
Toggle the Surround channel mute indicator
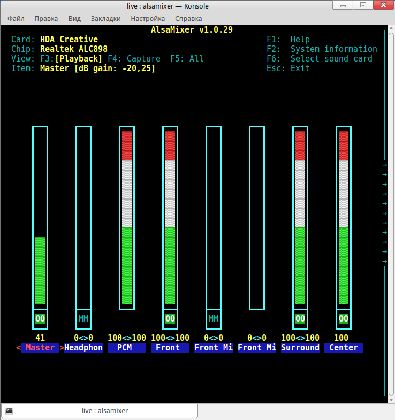pos(300,318)
